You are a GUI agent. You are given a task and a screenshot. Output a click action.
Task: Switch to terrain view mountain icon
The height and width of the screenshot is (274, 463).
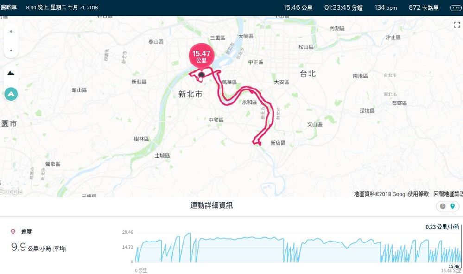pos(11,73)
